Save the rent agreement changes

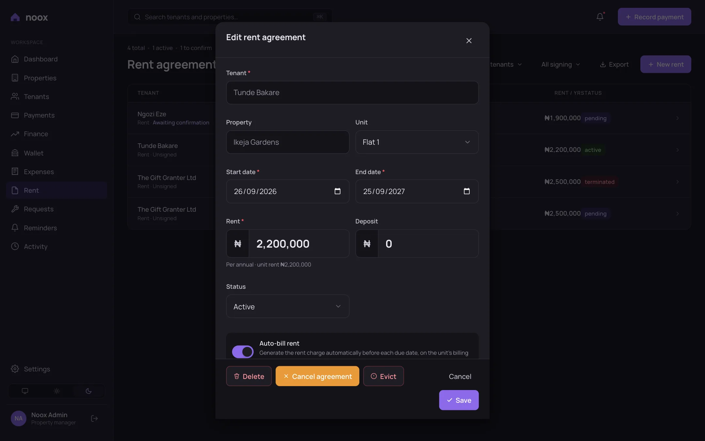click(x=459, y=400)
